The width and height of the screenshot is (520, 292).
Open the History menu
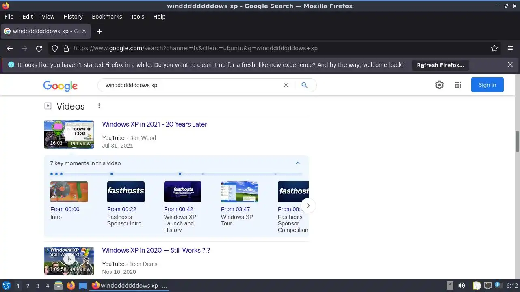[x=73, y=17]
